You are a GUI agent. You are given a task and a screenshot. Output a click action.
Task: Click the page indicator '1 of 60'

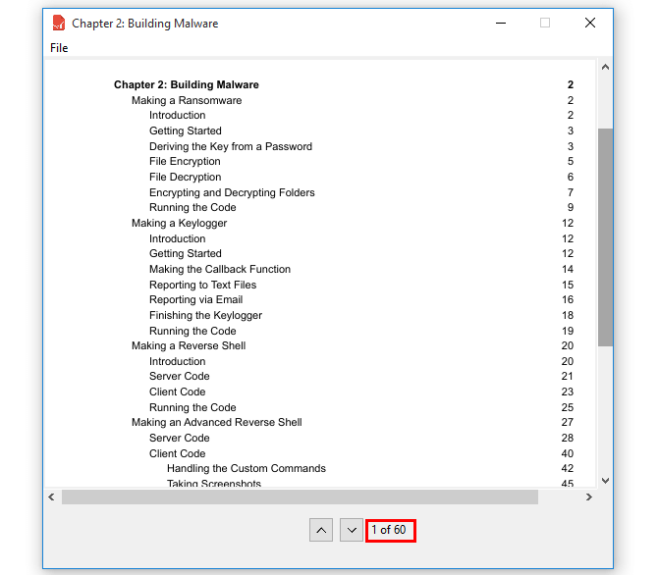(389, 530)
